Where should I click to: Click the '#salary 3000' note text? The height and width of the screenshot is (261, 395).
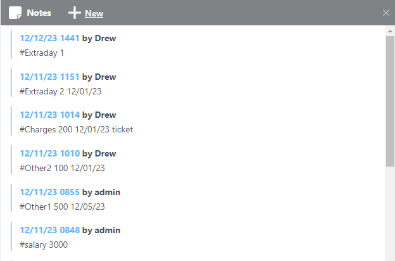point(44,245)
